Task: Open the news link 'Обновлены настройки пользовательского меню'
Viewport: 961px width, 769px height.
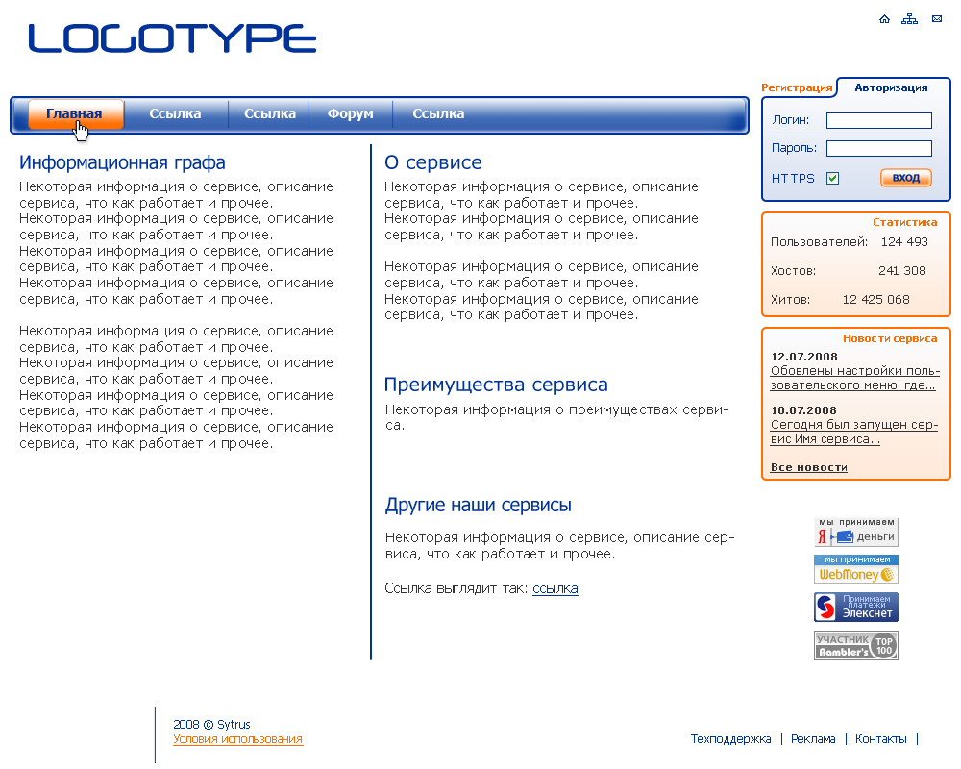Action: point(855,378)
